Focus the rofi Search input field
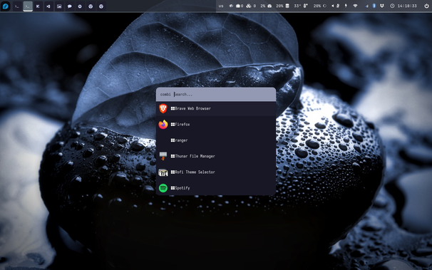Viewport: 432px width, 270px height. click(x=224, y=95)
